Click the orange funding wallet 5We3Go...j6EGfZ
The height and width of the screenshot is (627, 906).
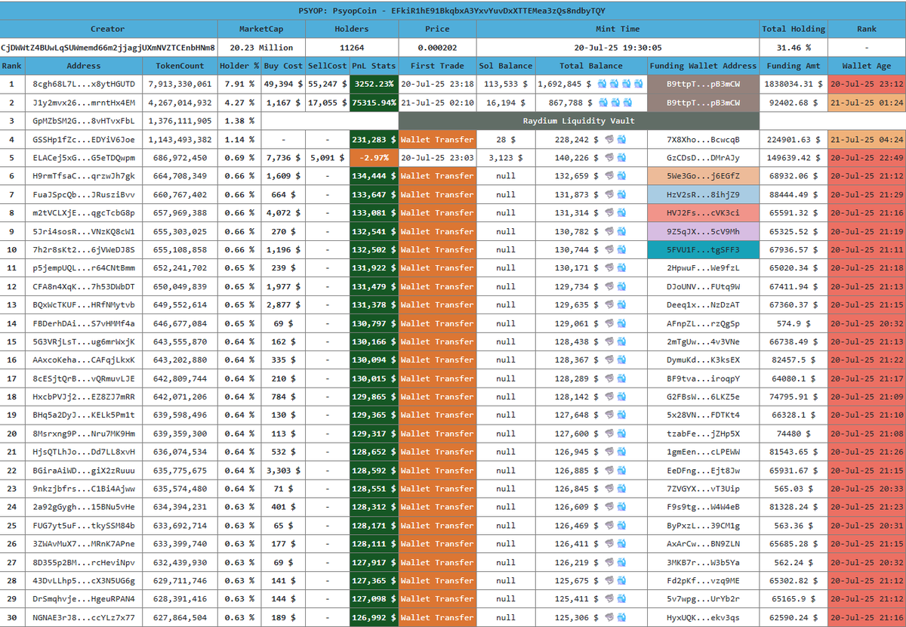[703, 176]
